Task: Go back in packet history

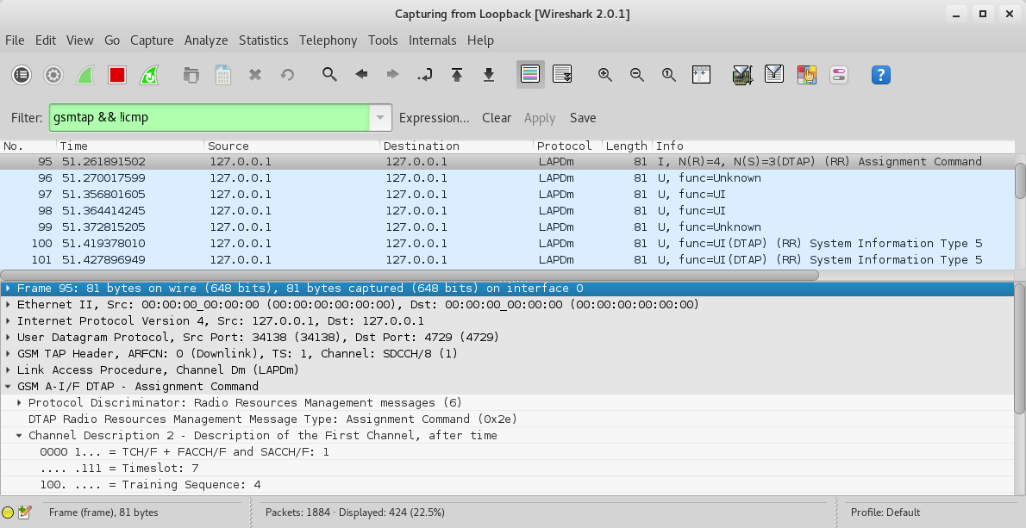Action: click(x=361, y=74)
